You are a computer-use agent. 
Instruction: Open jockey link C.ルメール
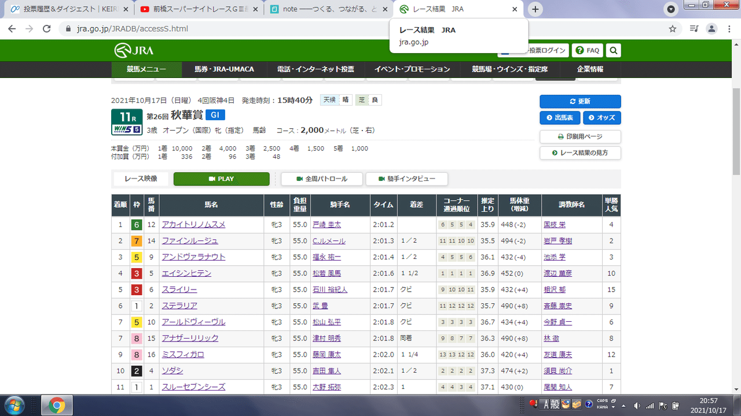click(329, 241)
